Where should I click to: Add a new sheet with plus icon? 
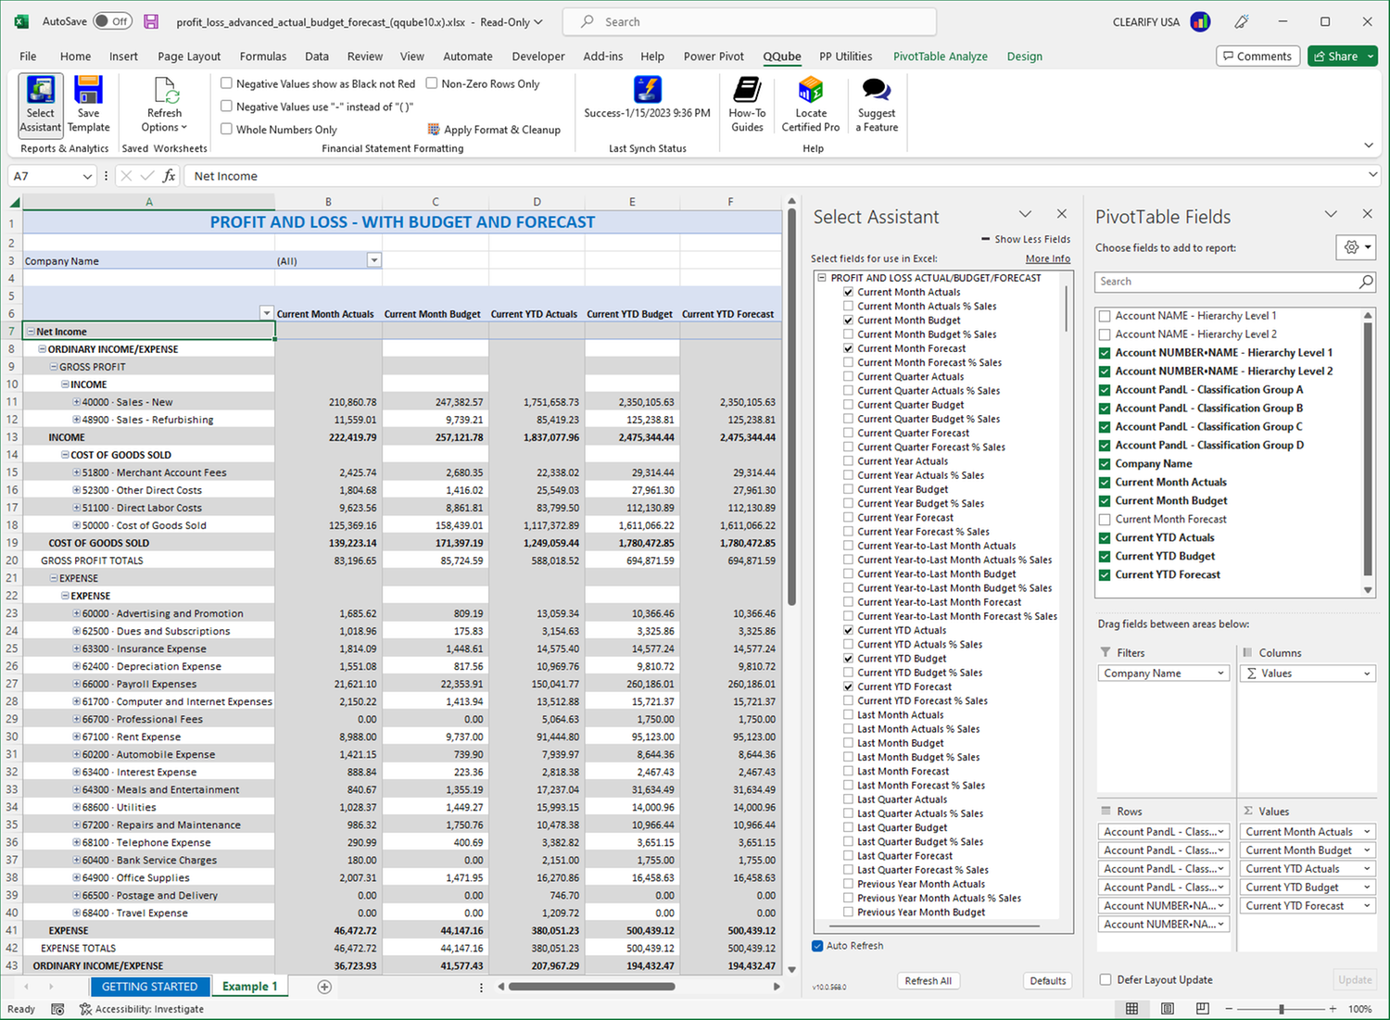[x=324, y=987]
